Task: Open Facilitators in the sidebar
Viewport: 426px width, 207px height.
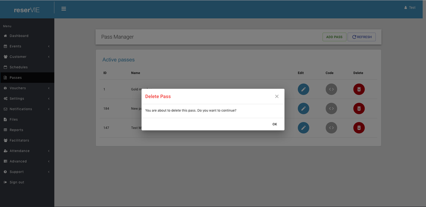Action: point(27,140)
